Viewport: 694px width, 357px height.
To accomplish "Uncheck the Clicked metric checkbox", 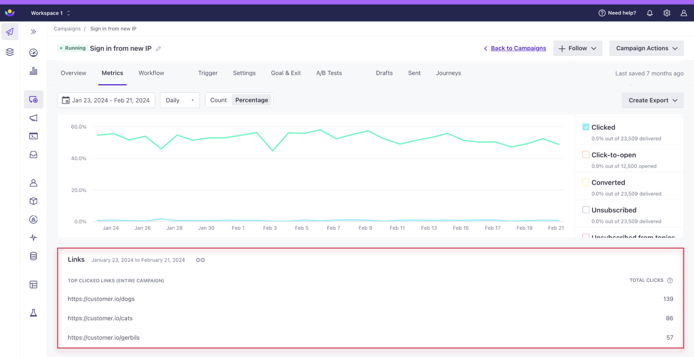I will coord(586,127).
